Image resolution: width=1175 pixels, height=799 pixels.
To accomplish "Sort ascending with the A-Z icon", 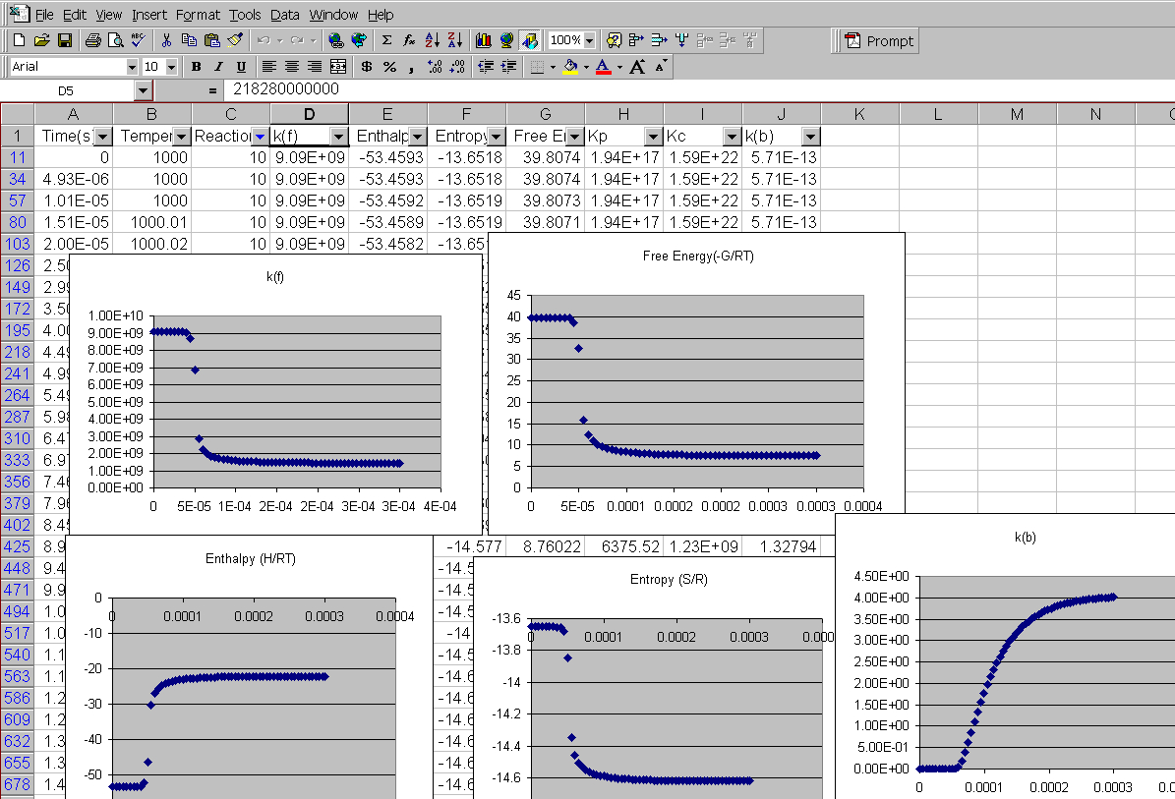I will [432, 40].
